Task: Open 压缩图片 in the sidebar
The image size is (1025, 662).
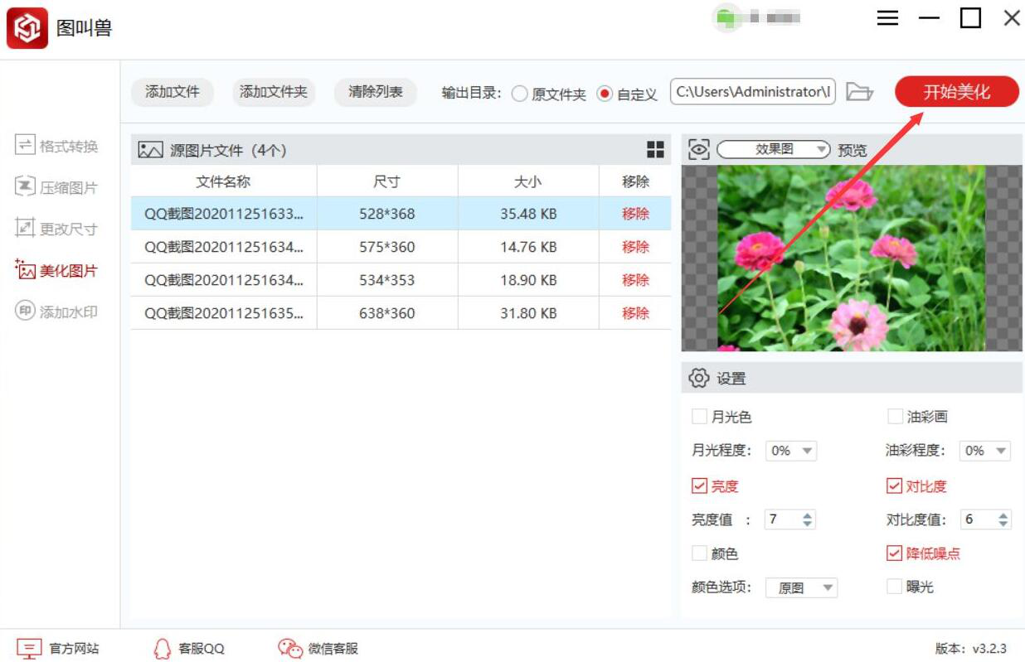Action: point(56,187)
